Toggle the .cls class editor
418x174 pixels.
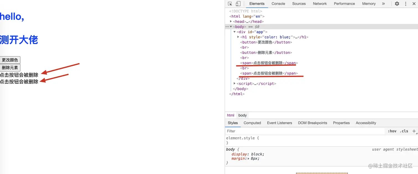(404, 131)
